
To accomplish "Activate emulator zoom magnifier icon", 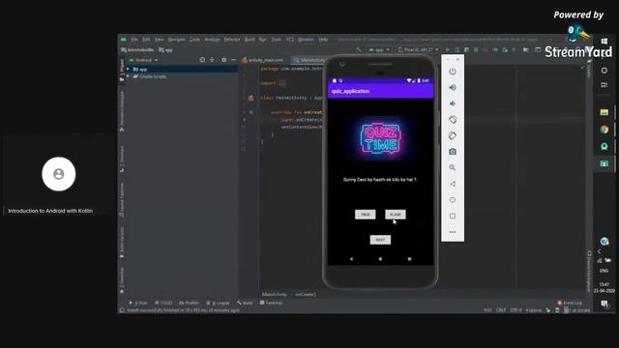I will tap(453, 167).
